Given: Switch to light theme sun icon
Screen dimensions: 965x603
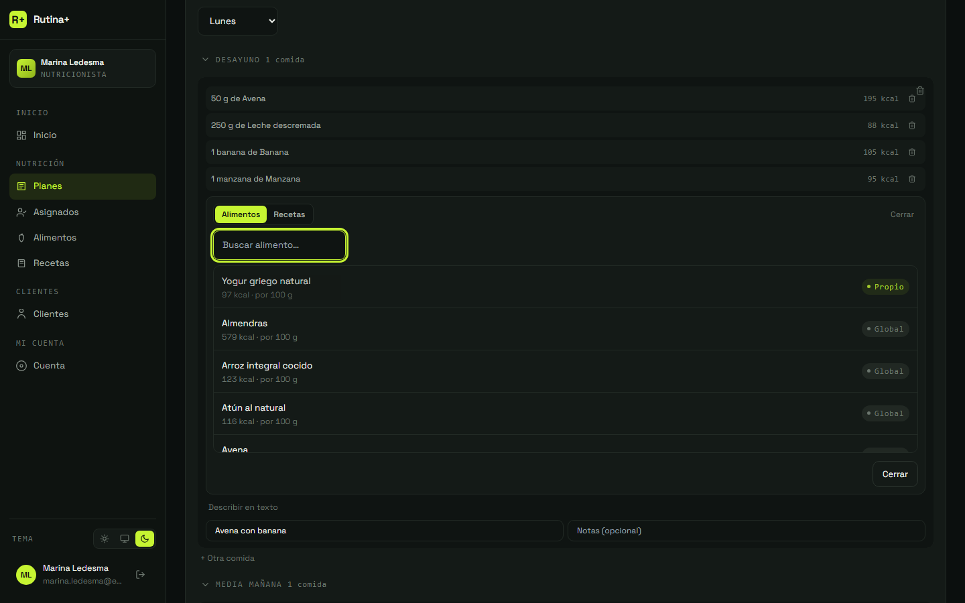Looking at the screenshot, I should [x=105, y=539].
